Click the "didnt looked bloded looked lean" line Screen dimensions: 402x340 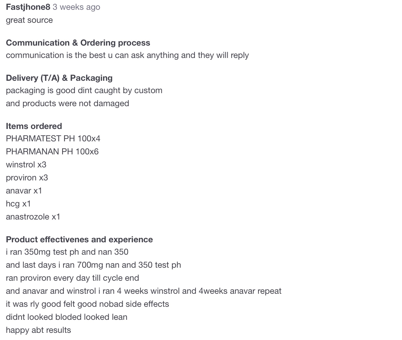click(x=66, y=317)
